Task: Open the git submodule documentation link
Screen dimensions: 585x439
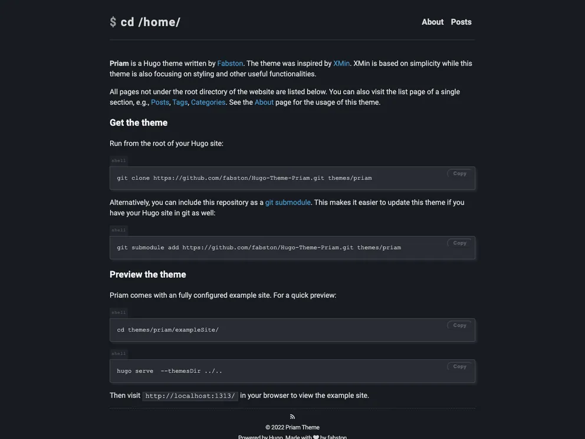Action: point(288,202)
